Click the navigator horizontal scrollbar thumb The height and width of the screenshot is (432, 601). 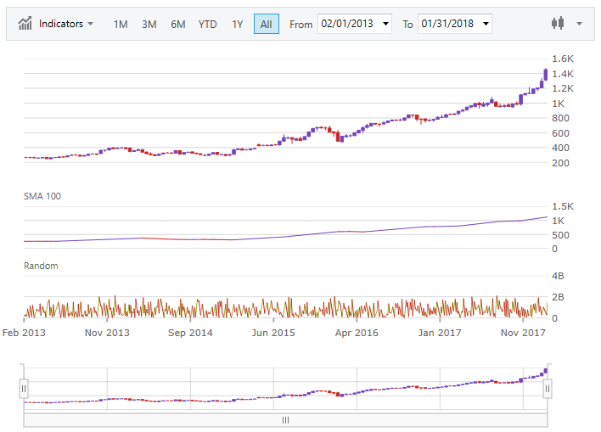[285, 419]
